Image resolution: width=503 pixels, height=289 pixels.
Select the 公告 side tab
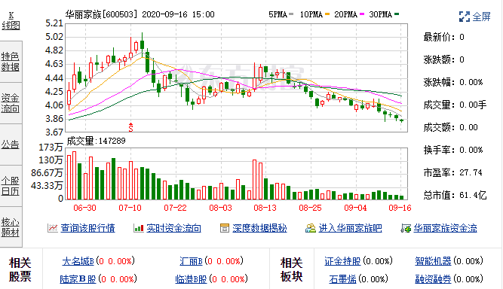pyautogui.click(x=11, y=144)
